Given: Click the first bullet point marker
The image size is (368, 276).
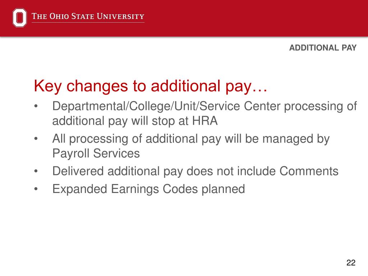Looking at the screenshot, I should (x=36, y=106).
